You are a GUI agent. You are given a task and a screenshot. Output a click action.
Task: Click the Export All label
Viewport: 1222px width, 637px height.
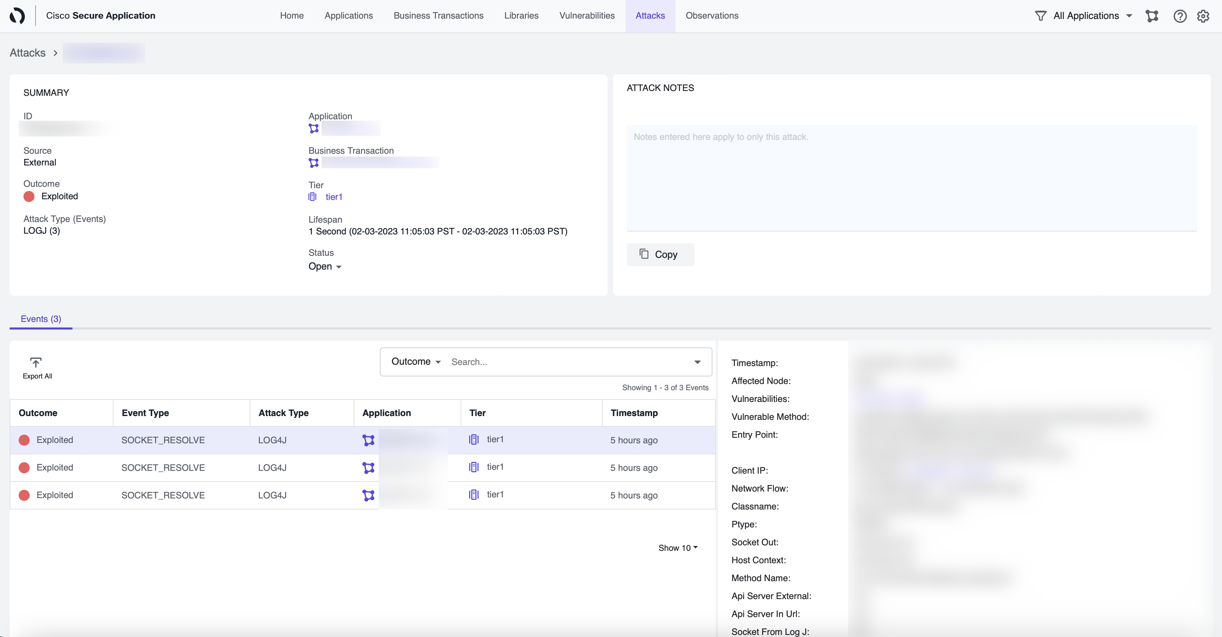(38, 376)
